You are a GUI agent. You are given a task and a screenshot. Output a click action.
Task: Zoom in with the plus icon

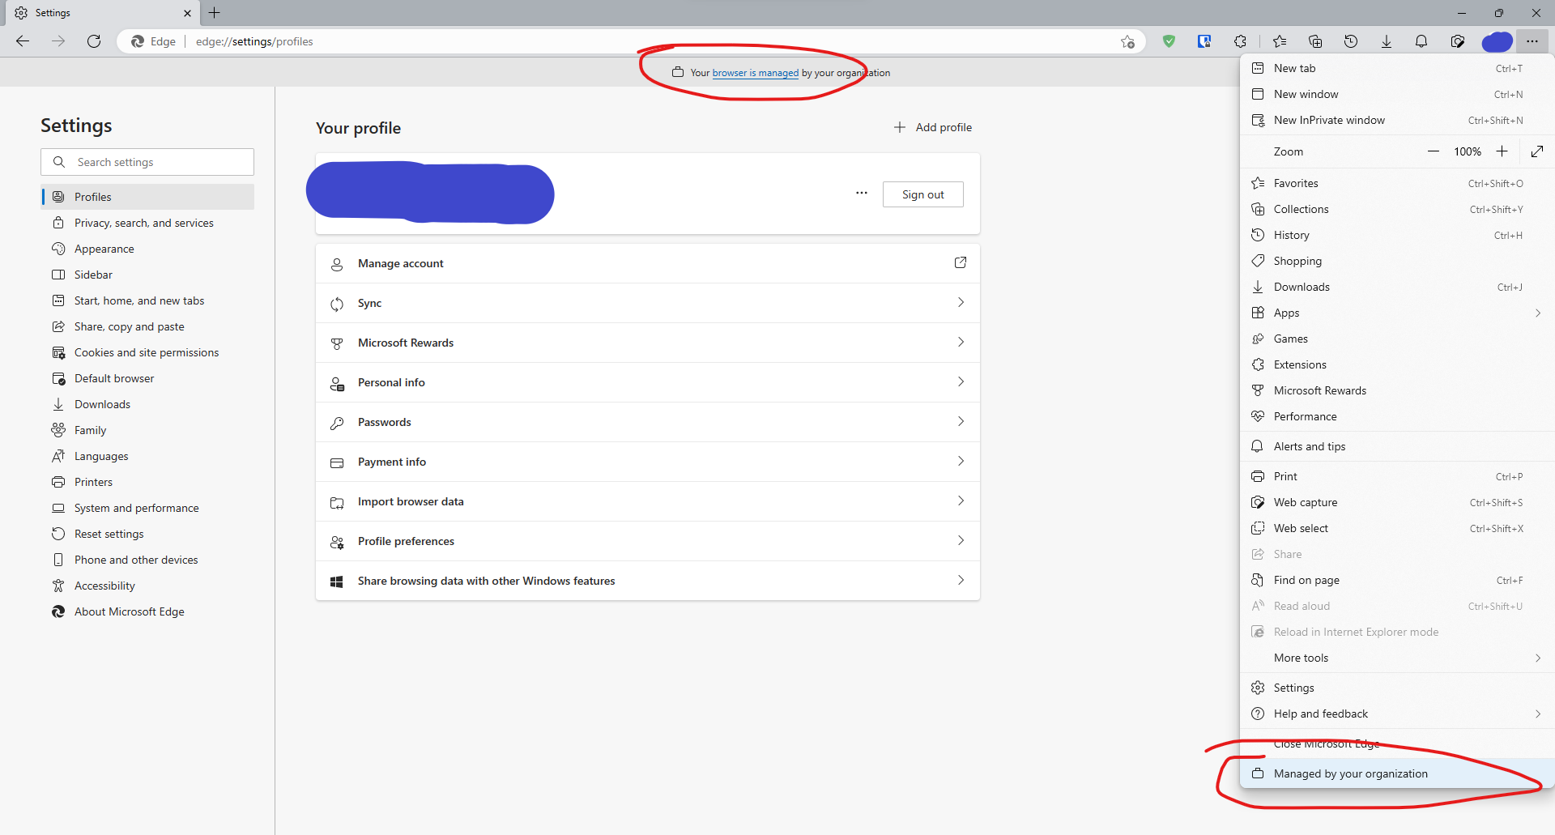(x=1502, y=151)
